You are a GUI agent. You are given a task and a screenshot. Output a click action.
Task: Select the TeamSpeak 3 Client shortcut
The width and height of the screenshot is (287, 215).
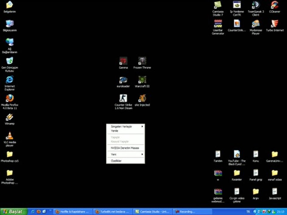pos(256,9)
